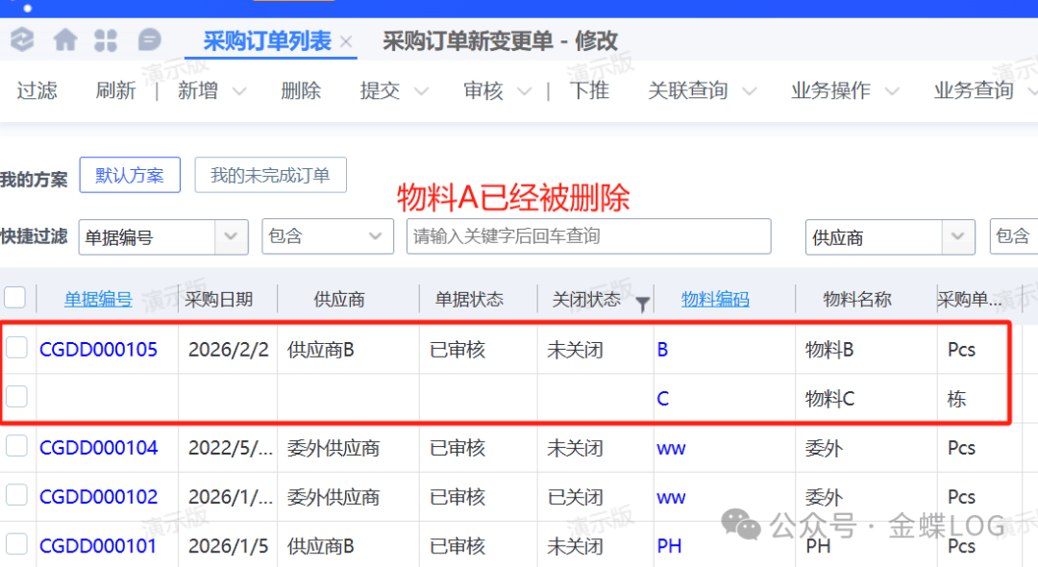Expand the 单据编号 quick filter dropdown

231,236
